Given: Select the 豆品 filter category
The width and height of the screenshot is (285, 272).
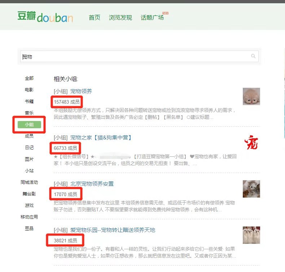Looking at the screenshot, I should 29,229.
